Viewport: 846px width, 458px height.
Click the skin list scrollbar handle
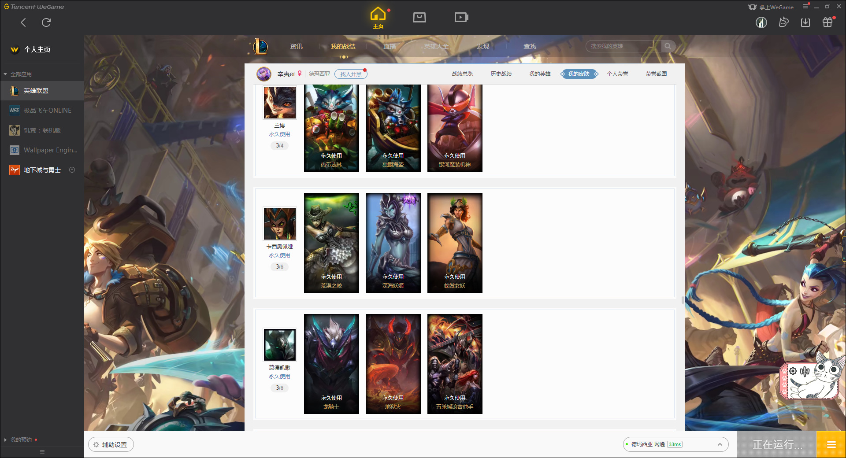click(683, 300)
